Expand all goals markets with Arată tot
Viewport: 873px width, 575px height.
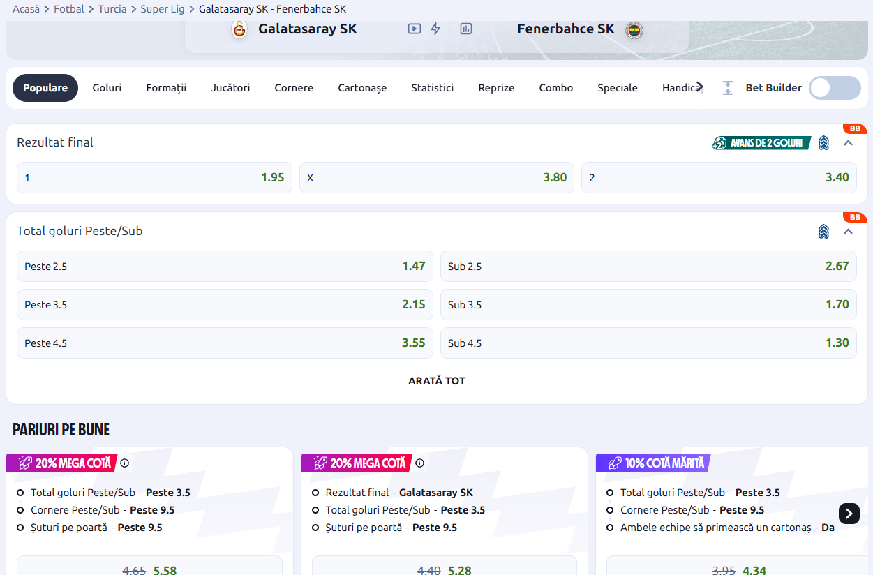(x=437, y=381)
